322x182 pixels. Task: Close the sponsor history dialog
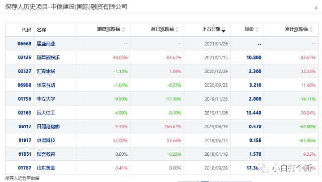tap(316, 8)
